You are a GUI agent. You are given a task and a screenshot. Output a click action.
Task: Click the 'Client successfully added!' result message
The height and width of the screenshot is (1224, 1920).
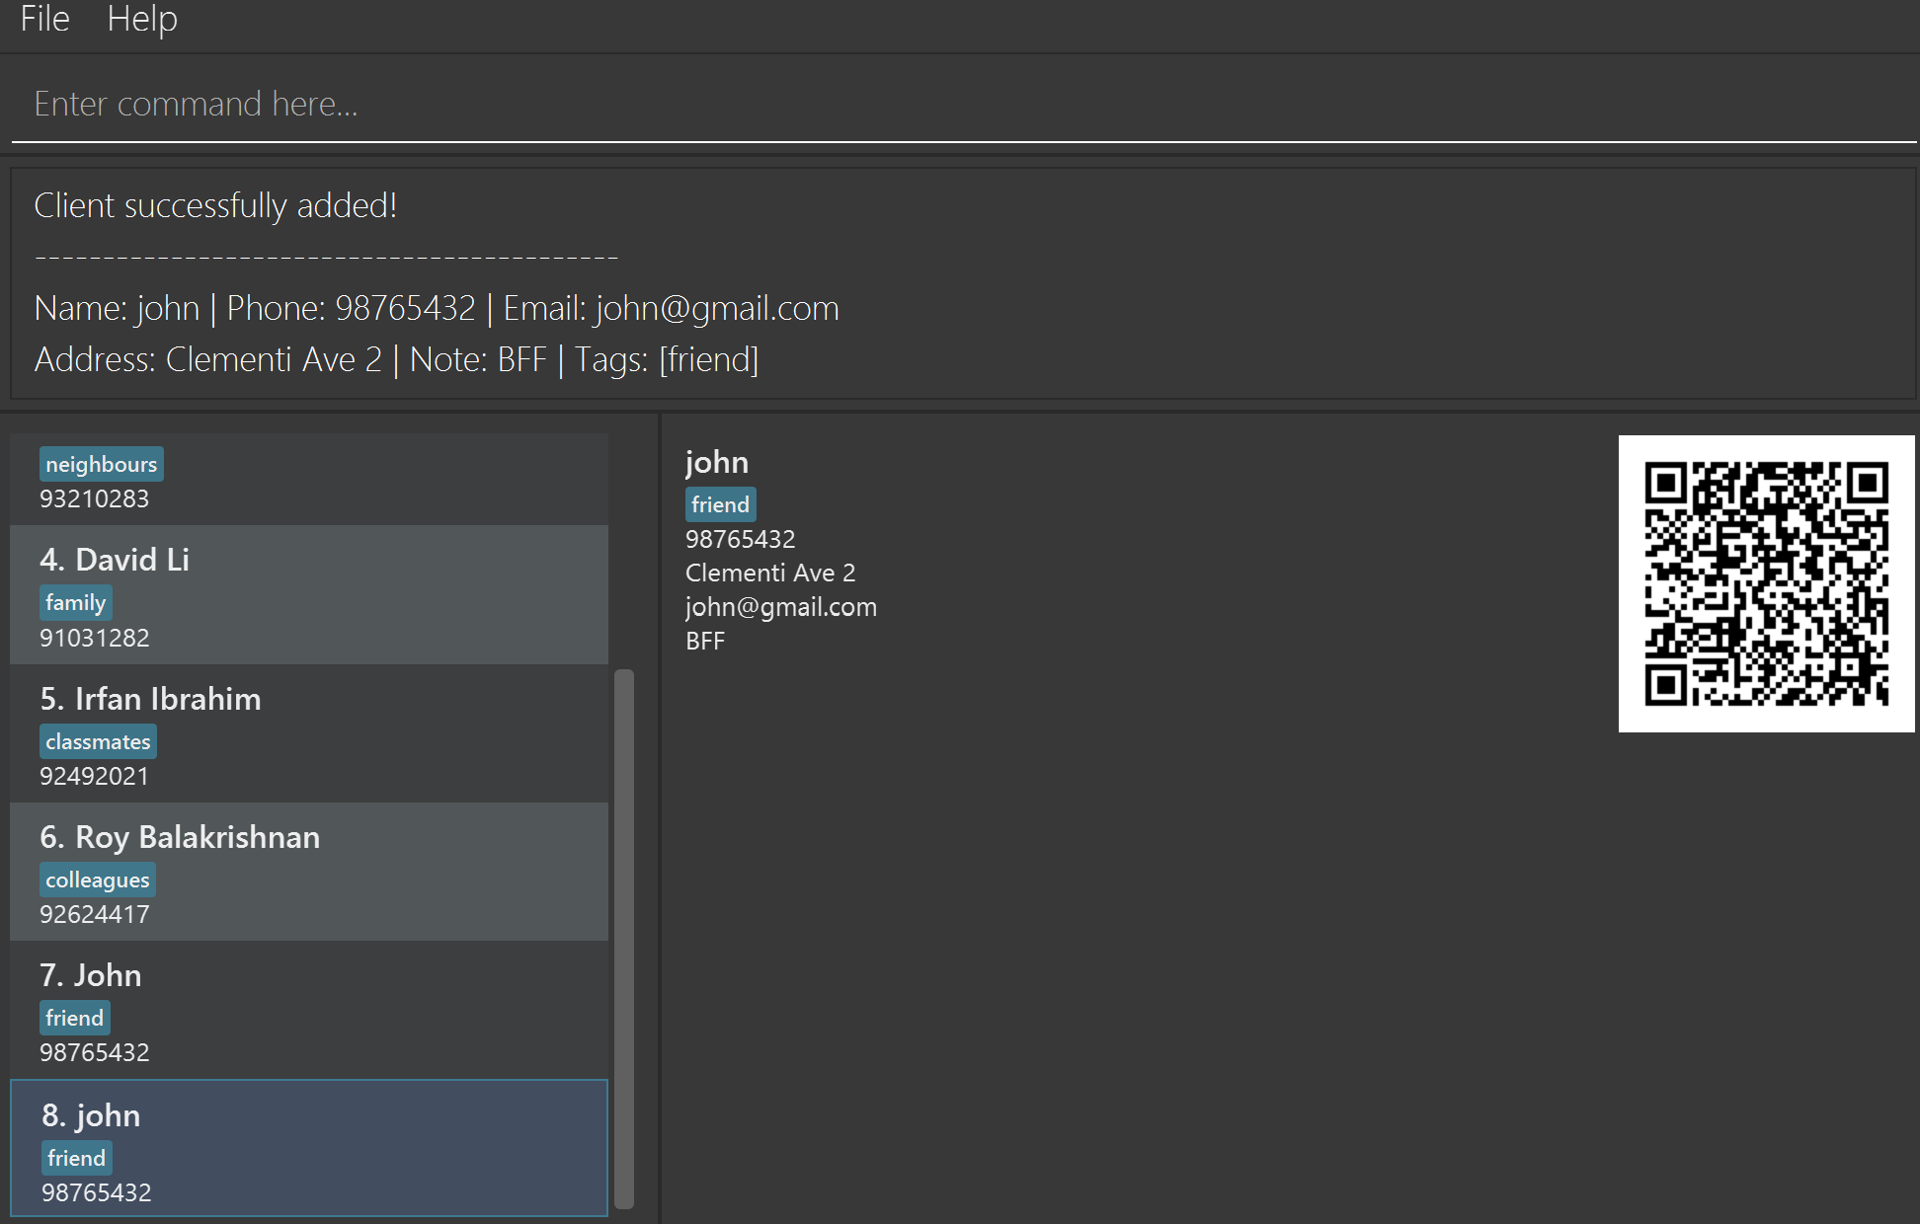click(x=215, y=205)
